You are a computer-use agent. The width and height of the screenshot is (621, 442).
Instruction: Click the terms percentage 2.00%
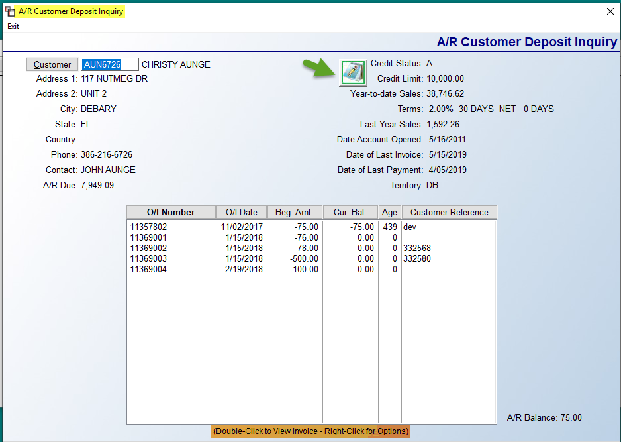pyautogui.click(x=441, y=109)
